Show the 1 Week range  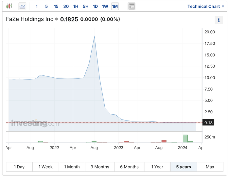pyautogui.click(x=45, y=167)
